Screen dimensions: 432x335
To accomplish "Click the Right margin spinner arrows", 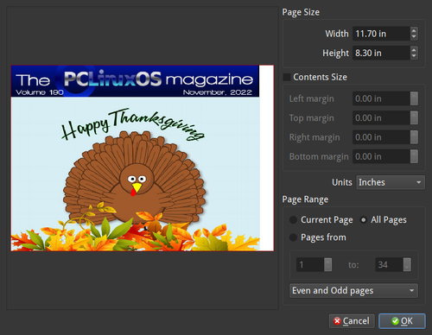I will pyautogui.click(x=414, y=137).
